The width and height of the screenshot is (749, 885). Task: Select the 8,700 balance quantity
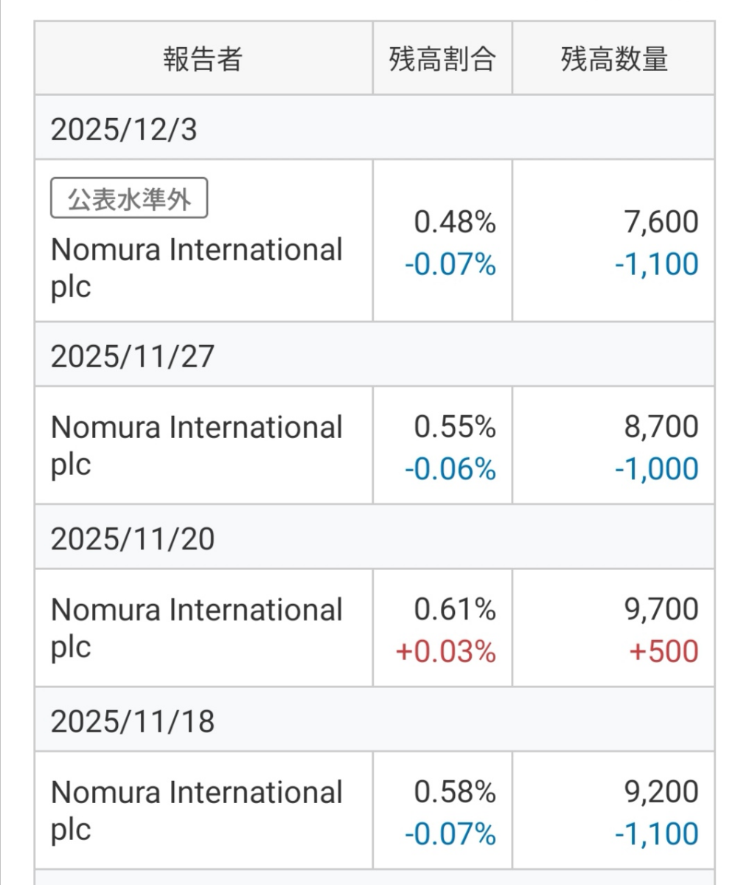click(x=661, y=427)
